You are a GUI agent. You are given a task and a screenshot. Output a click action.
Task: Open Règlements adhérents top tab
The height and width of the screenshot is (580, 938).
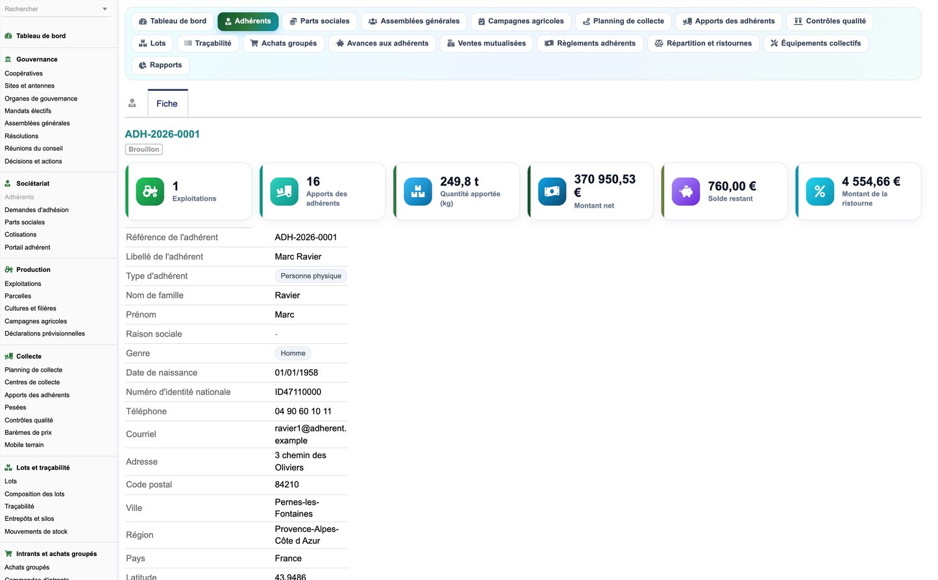(590, 43)
